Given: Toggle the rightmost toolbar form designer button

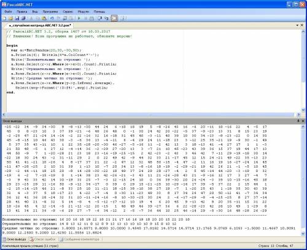Looking at the screenshot, I should click(x=122, y=18).
